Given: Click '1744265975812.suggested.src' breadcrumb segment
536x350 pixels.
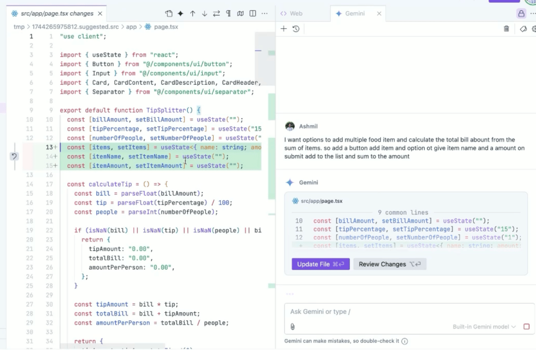Looking at the screenshot, I should coord(75,27).
